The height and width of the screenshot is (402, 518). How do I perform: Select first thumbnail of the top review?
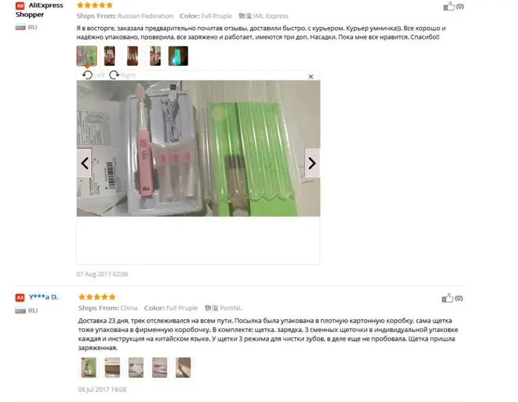87,56
